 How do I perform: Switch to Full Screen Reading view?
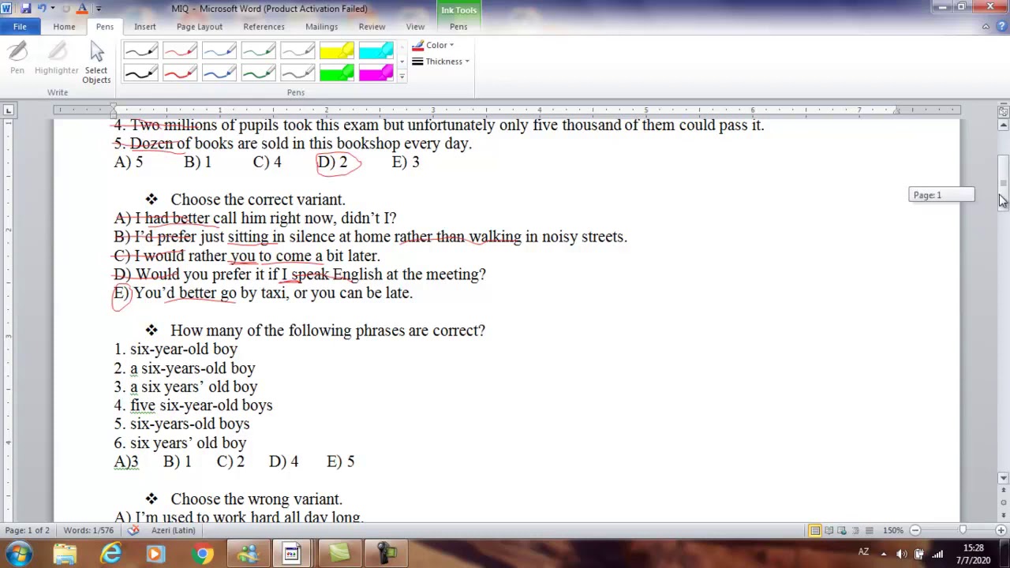tap(829, 530)
